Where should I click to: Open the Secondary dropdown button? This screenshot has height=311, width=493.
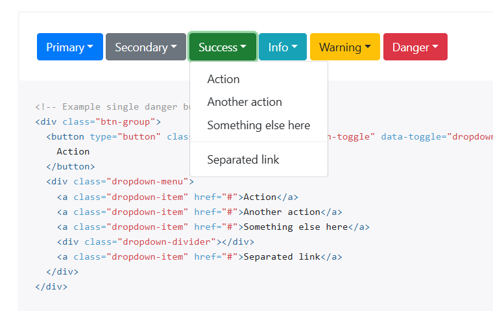pyautogui.click(x=146, y=47)
